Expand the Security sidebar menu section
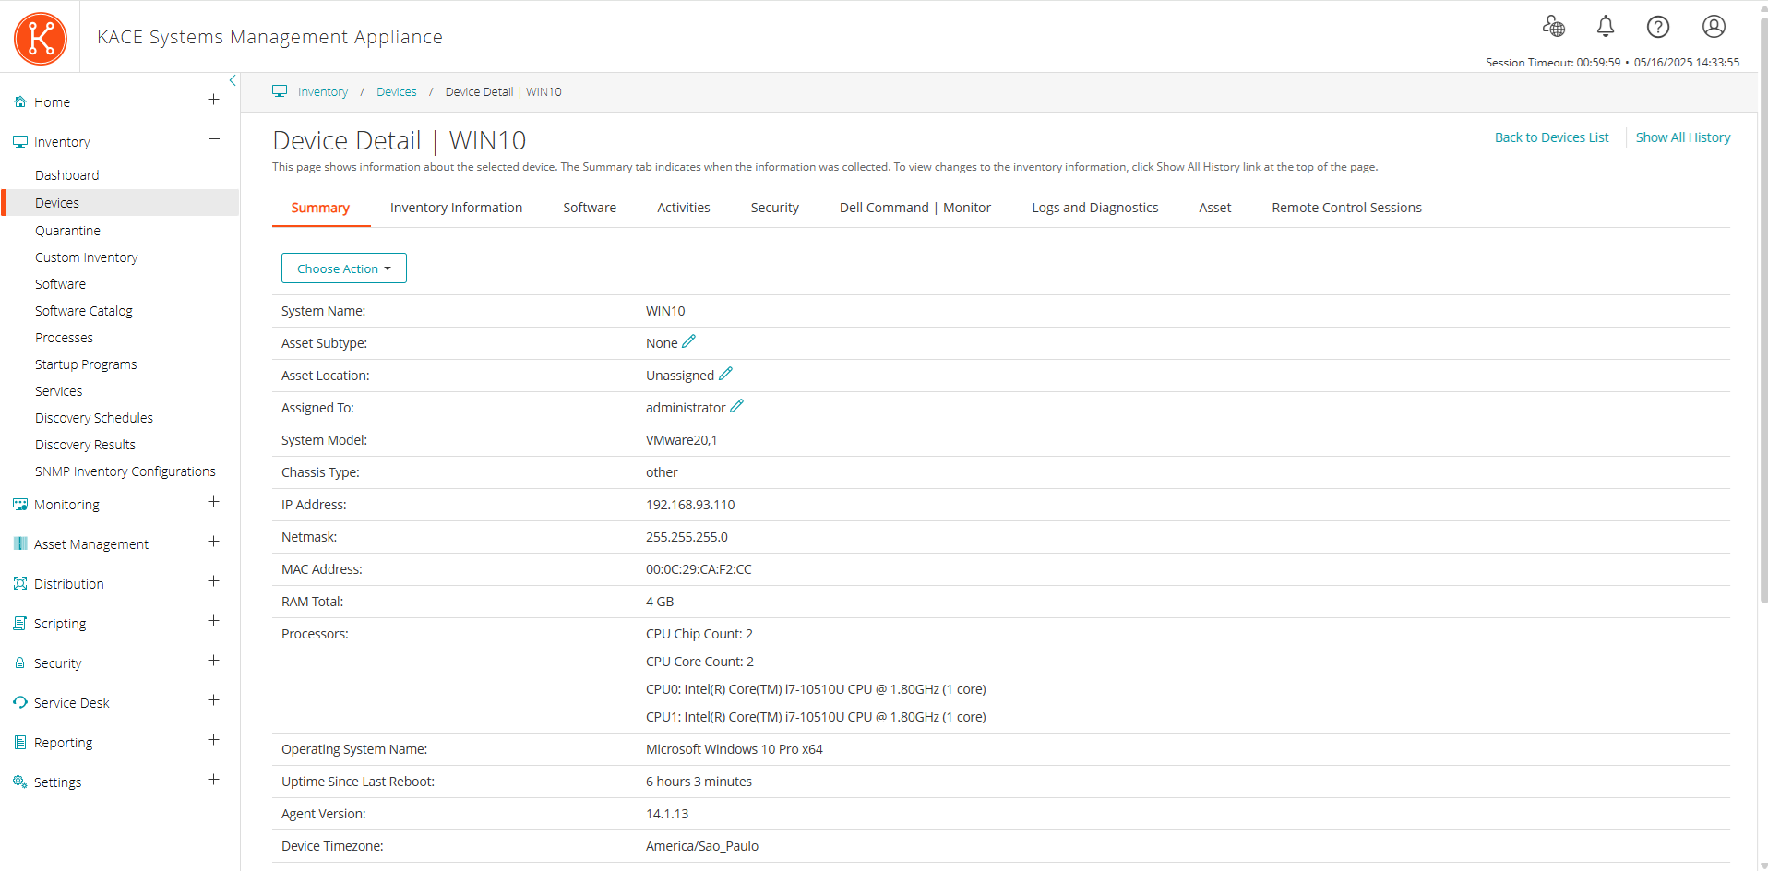1768x871 pixels. (213, 661)
